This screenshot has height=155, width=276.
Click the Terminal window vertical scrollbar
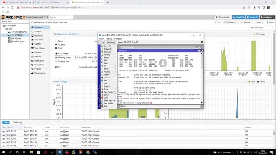pyautogui.click(x=202, y=78)
